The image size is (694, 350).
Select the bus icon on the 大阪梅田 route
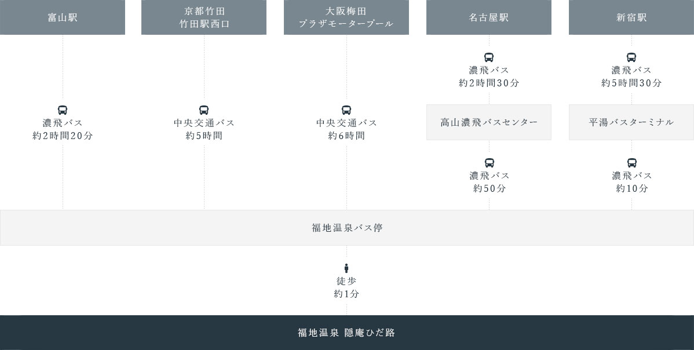[346, 110]
